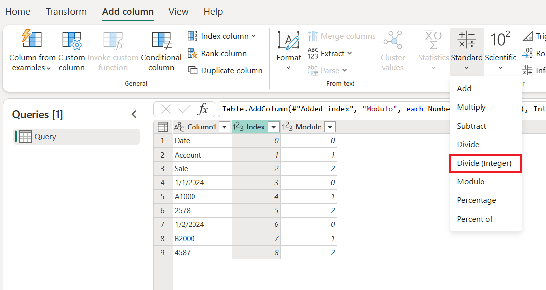Switch to the Transform tab
Image resolution: width=546 pixels, height=290 pixels.
coord(66,12)
